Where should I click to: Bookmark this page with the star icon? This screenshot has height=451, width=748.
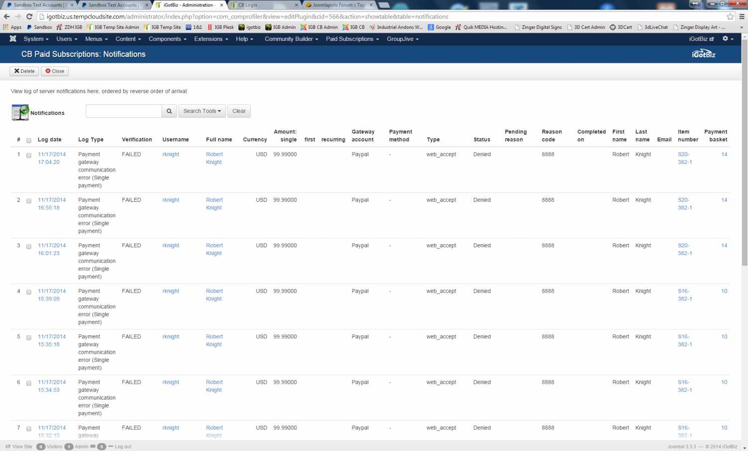(x=730, y=16)
